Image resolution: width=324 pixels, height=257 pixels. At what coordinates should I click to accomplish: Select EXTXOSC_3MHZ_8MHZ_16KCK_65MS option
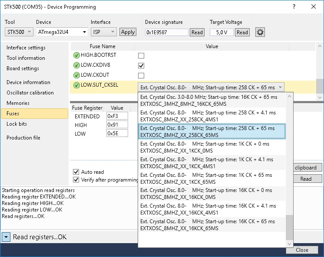point(212,100)
